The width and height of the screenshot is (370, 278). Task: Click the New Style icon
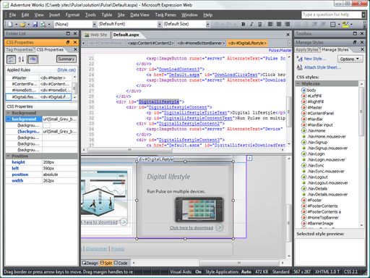click(x=299, y=59)
